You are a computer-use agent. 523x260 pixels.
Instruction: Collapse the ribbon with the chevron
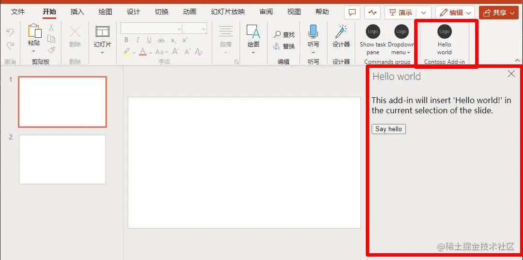(x=517, y=61)
